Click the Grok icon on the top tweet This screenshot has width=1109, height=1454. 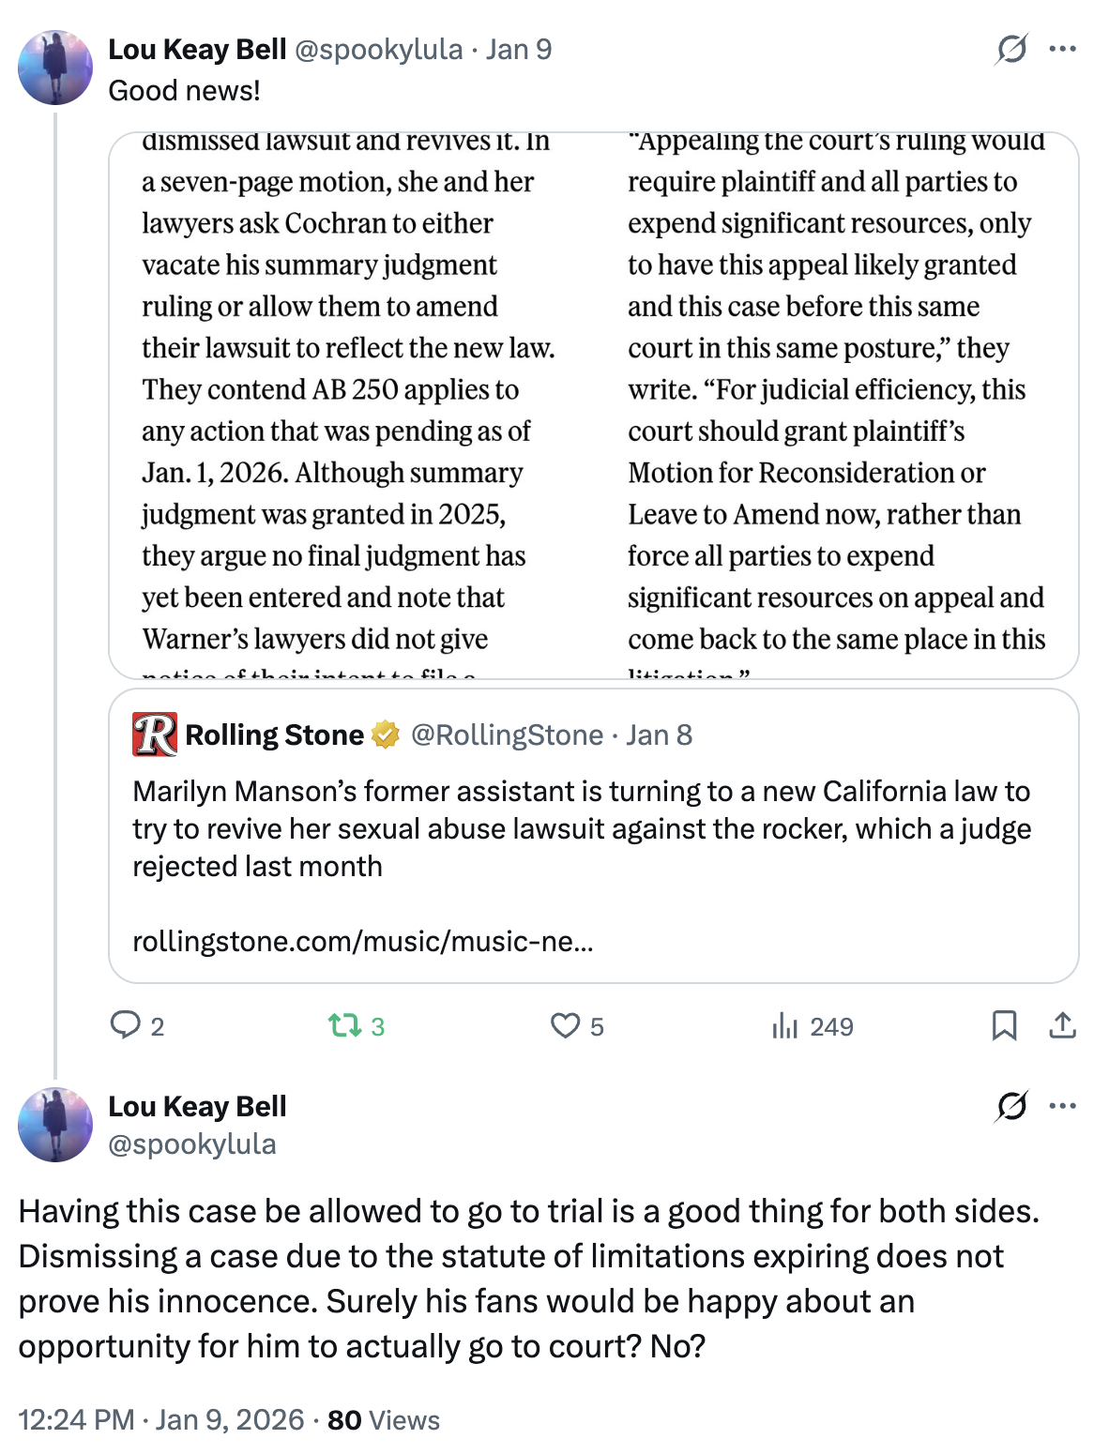tap(1011, 49)
